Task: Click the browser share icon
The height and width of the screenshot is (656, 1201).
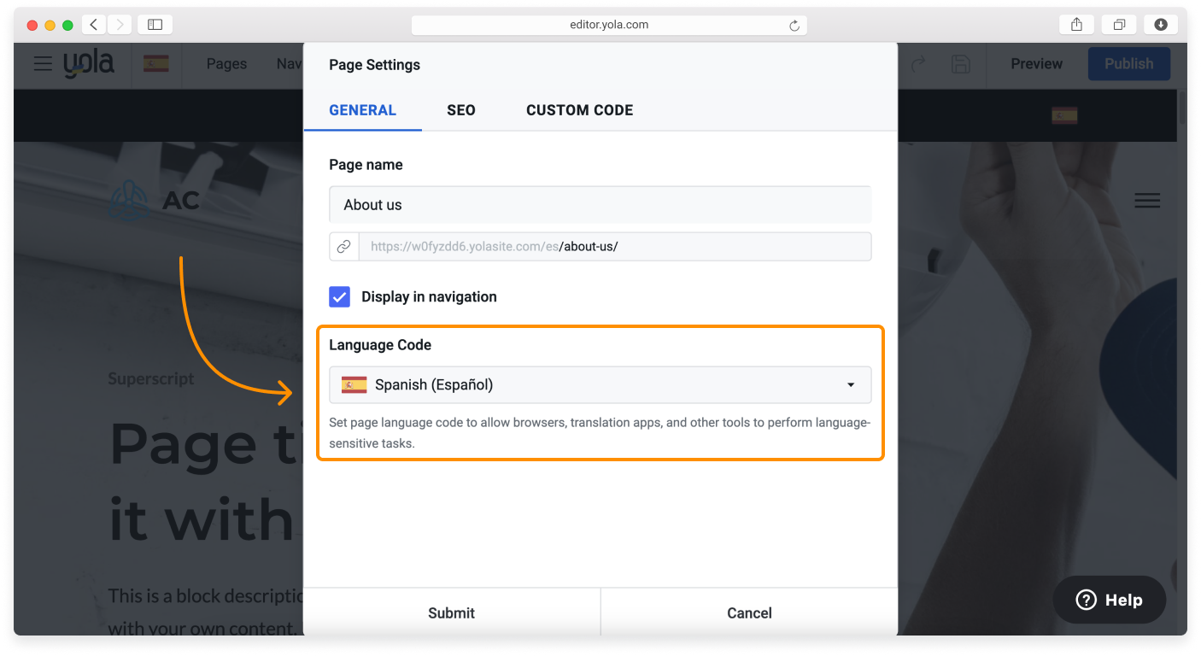Action: [x=1076, y=25]
